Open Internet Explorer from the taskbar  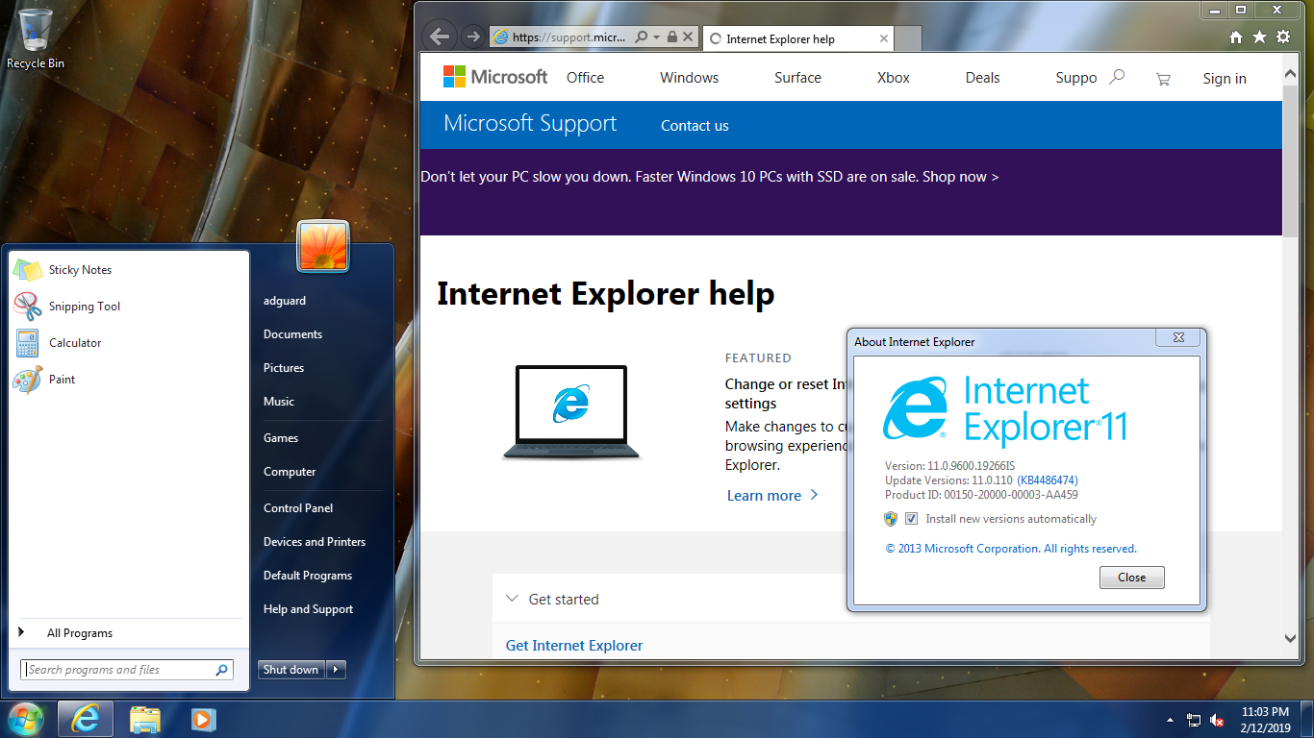(x=86, y=719)
